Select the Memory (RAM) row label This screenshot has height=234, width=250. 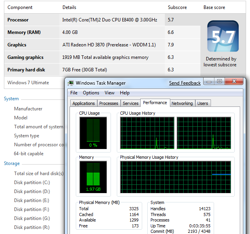coord(24,32)
